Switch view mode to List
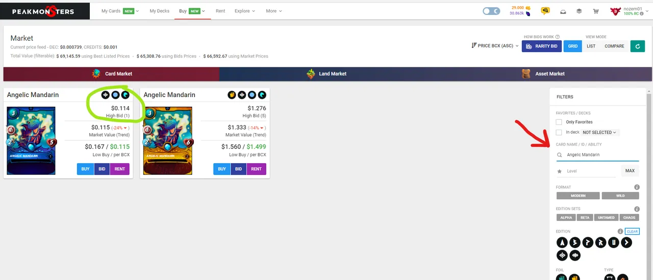The image size is (653, 280). click(591, 46)
